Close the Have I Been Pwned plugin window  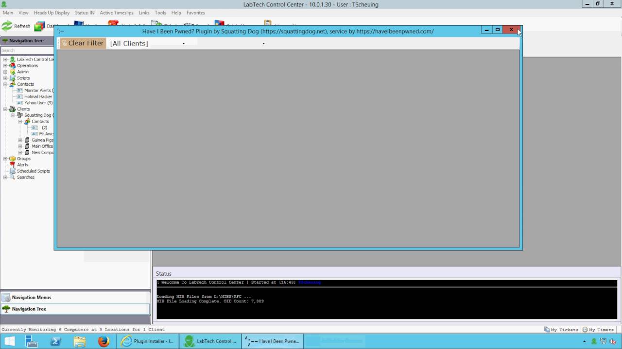tap(511, 30)
